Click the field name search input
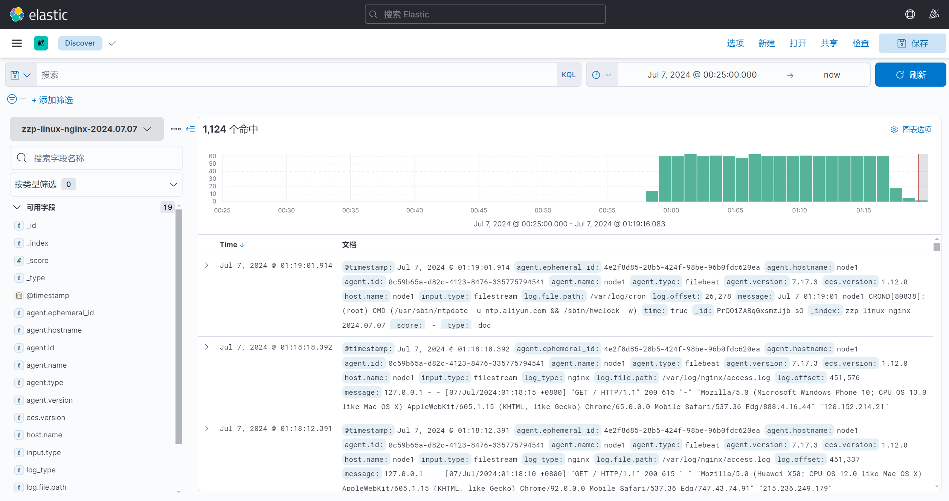The height and width of the screenshot is (501, 949). [96, 158]
